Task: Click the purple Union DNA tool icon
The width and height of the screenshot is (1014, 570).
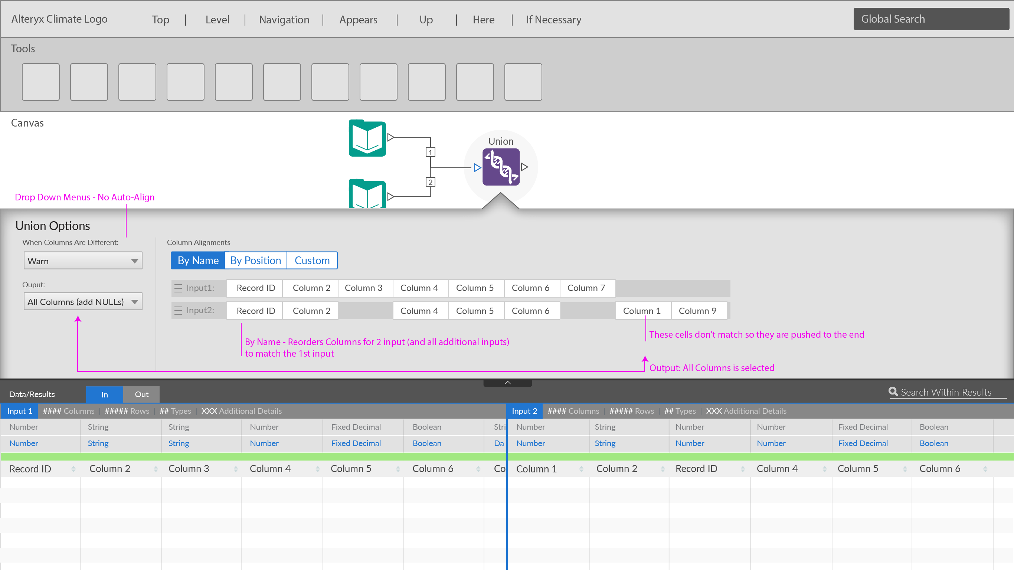Action: [x=501, y=167]
